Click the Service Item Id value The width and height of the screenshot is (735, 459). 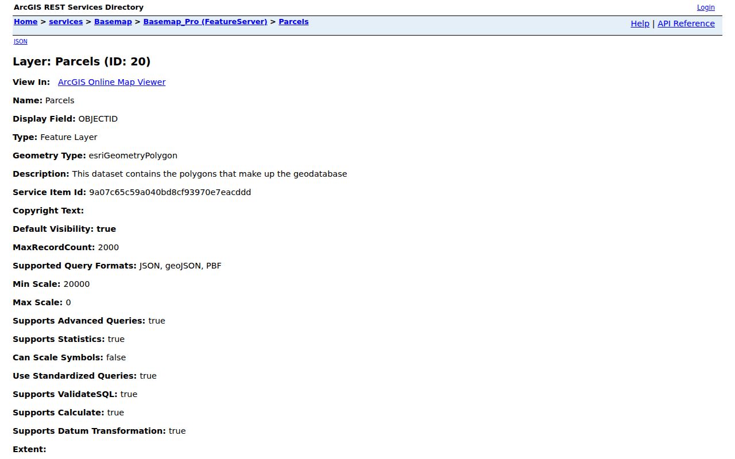click(170, 192)
